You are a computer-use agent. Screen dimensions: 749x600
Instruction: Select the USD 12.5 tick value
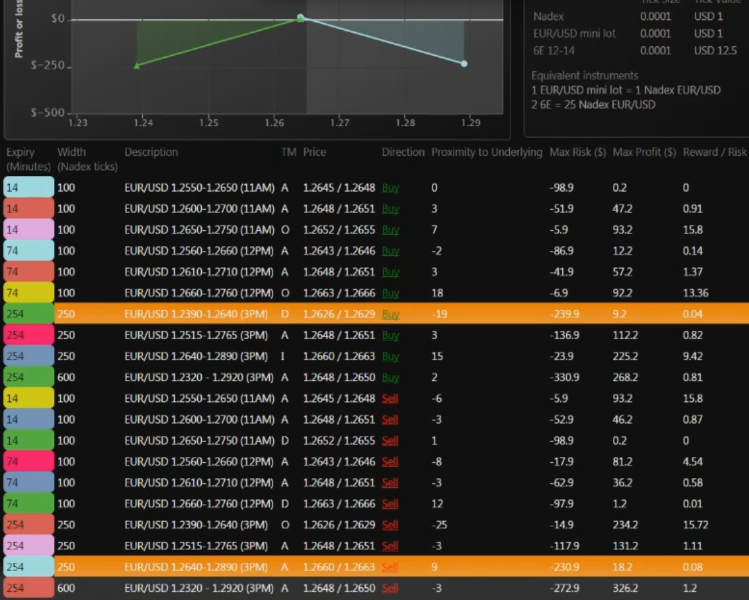coord(716,51)
